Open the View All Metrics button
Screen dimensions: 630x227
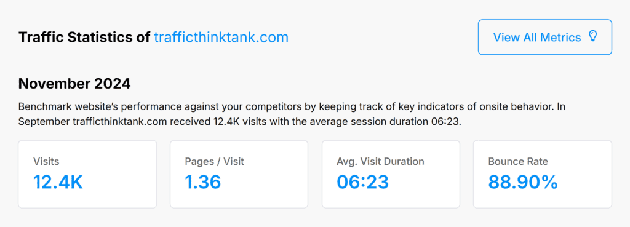click(545, 37)
